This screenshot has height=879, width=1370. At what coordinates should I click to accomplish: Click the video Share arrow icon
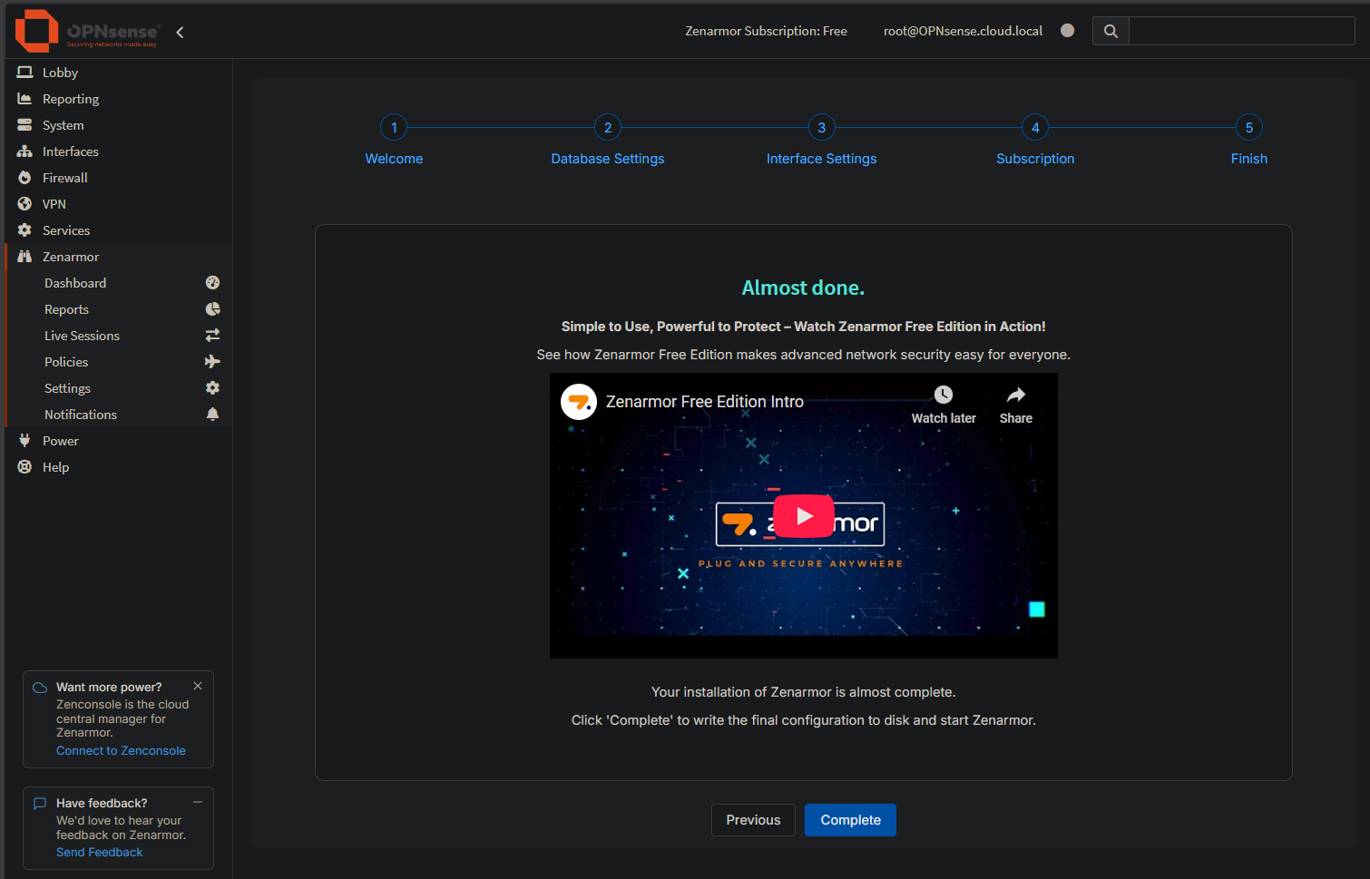coord(1016,395)
